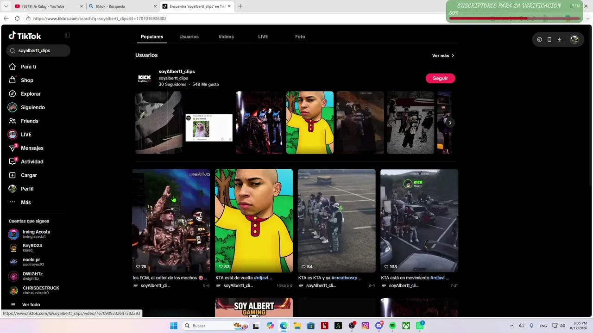Open the monkey meme preview thumbnail

tap(209, 128)
